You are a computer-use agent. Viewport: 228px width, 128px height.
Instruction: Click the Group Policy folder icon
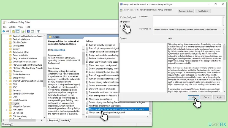10,78
